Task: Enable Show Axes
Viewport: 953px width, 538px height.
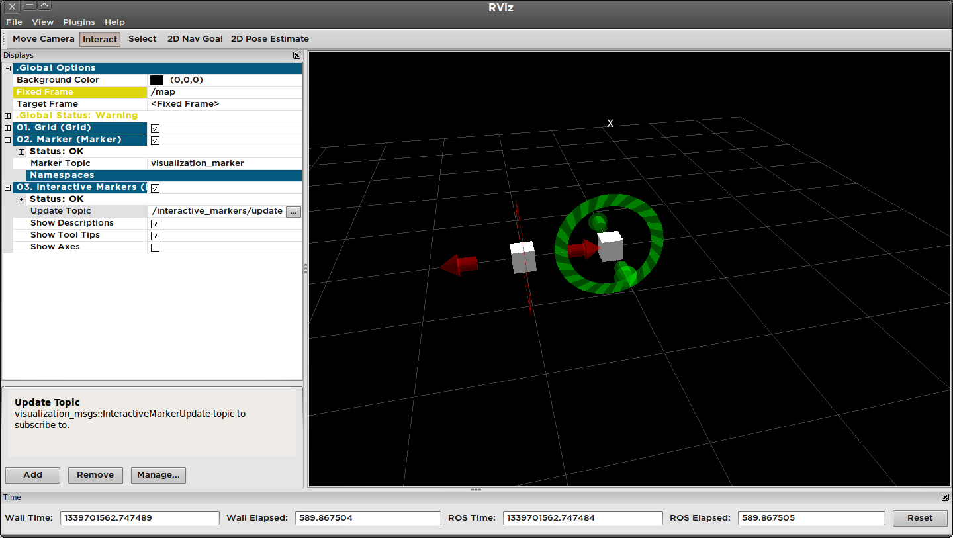Action: pos(154,247)
